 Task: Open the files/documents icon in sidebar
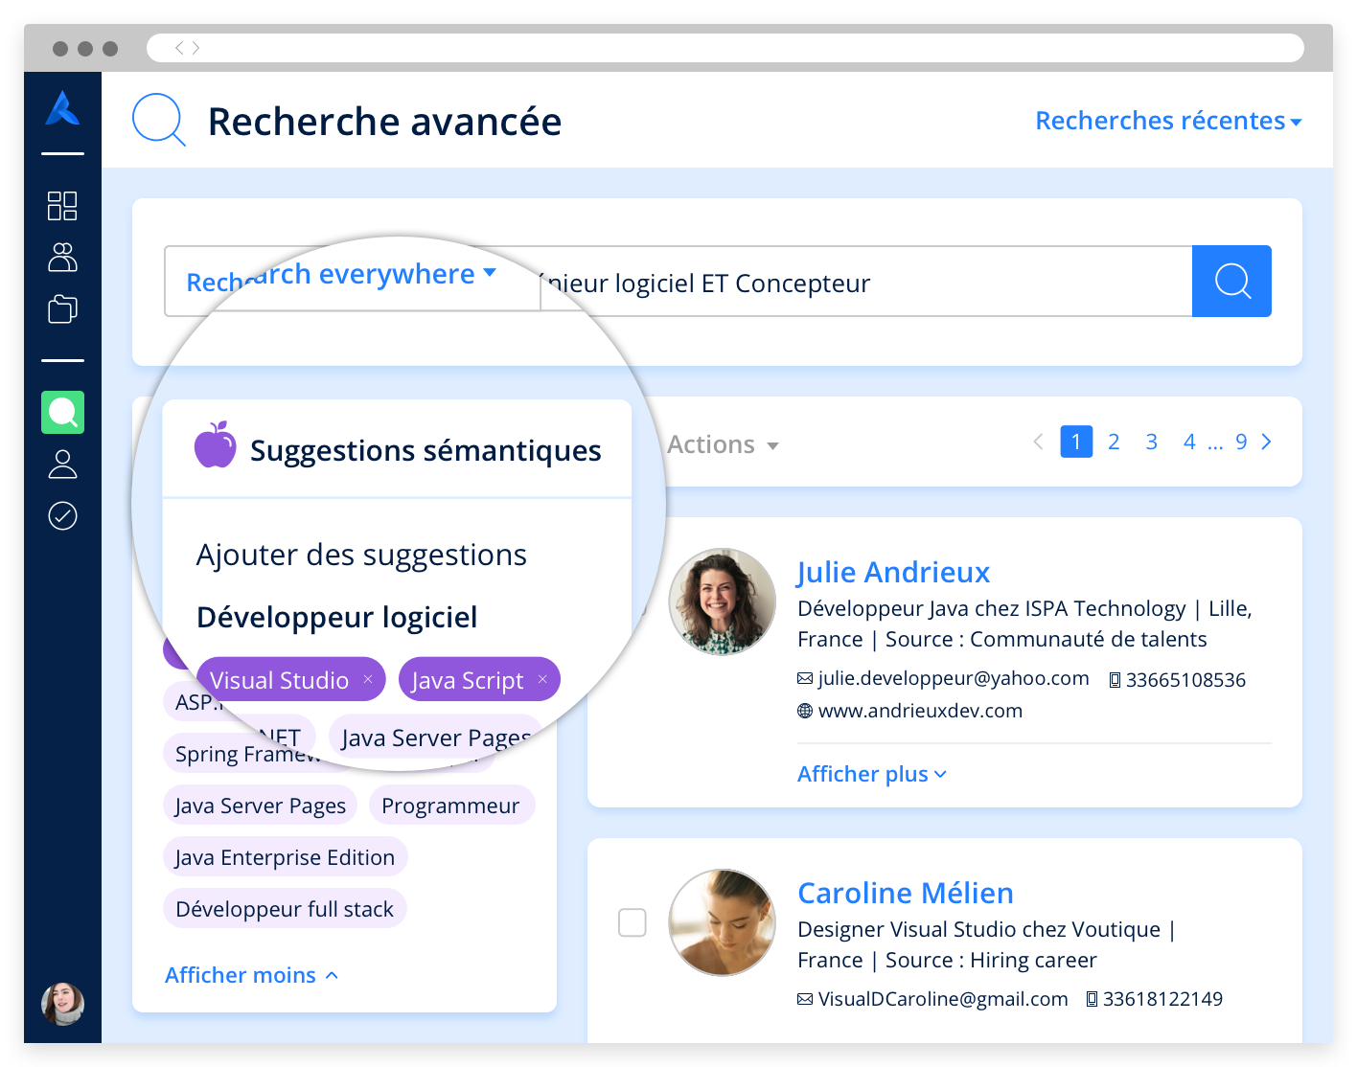pos(62,309)
